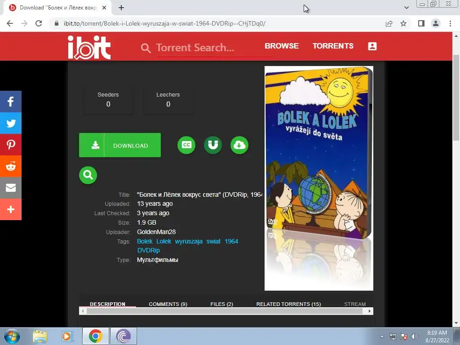The image size is (460, 345).
Task: Click the DVDRip tag link
Action: pos(148,250)
